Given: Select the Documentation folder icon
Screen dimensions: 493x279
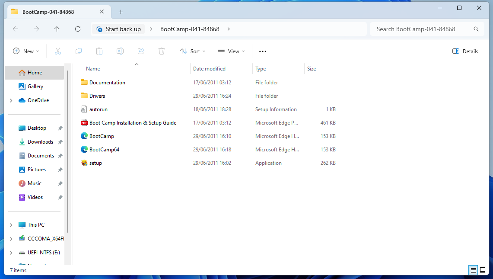Looking at the screenshot, I should point(84,82).
